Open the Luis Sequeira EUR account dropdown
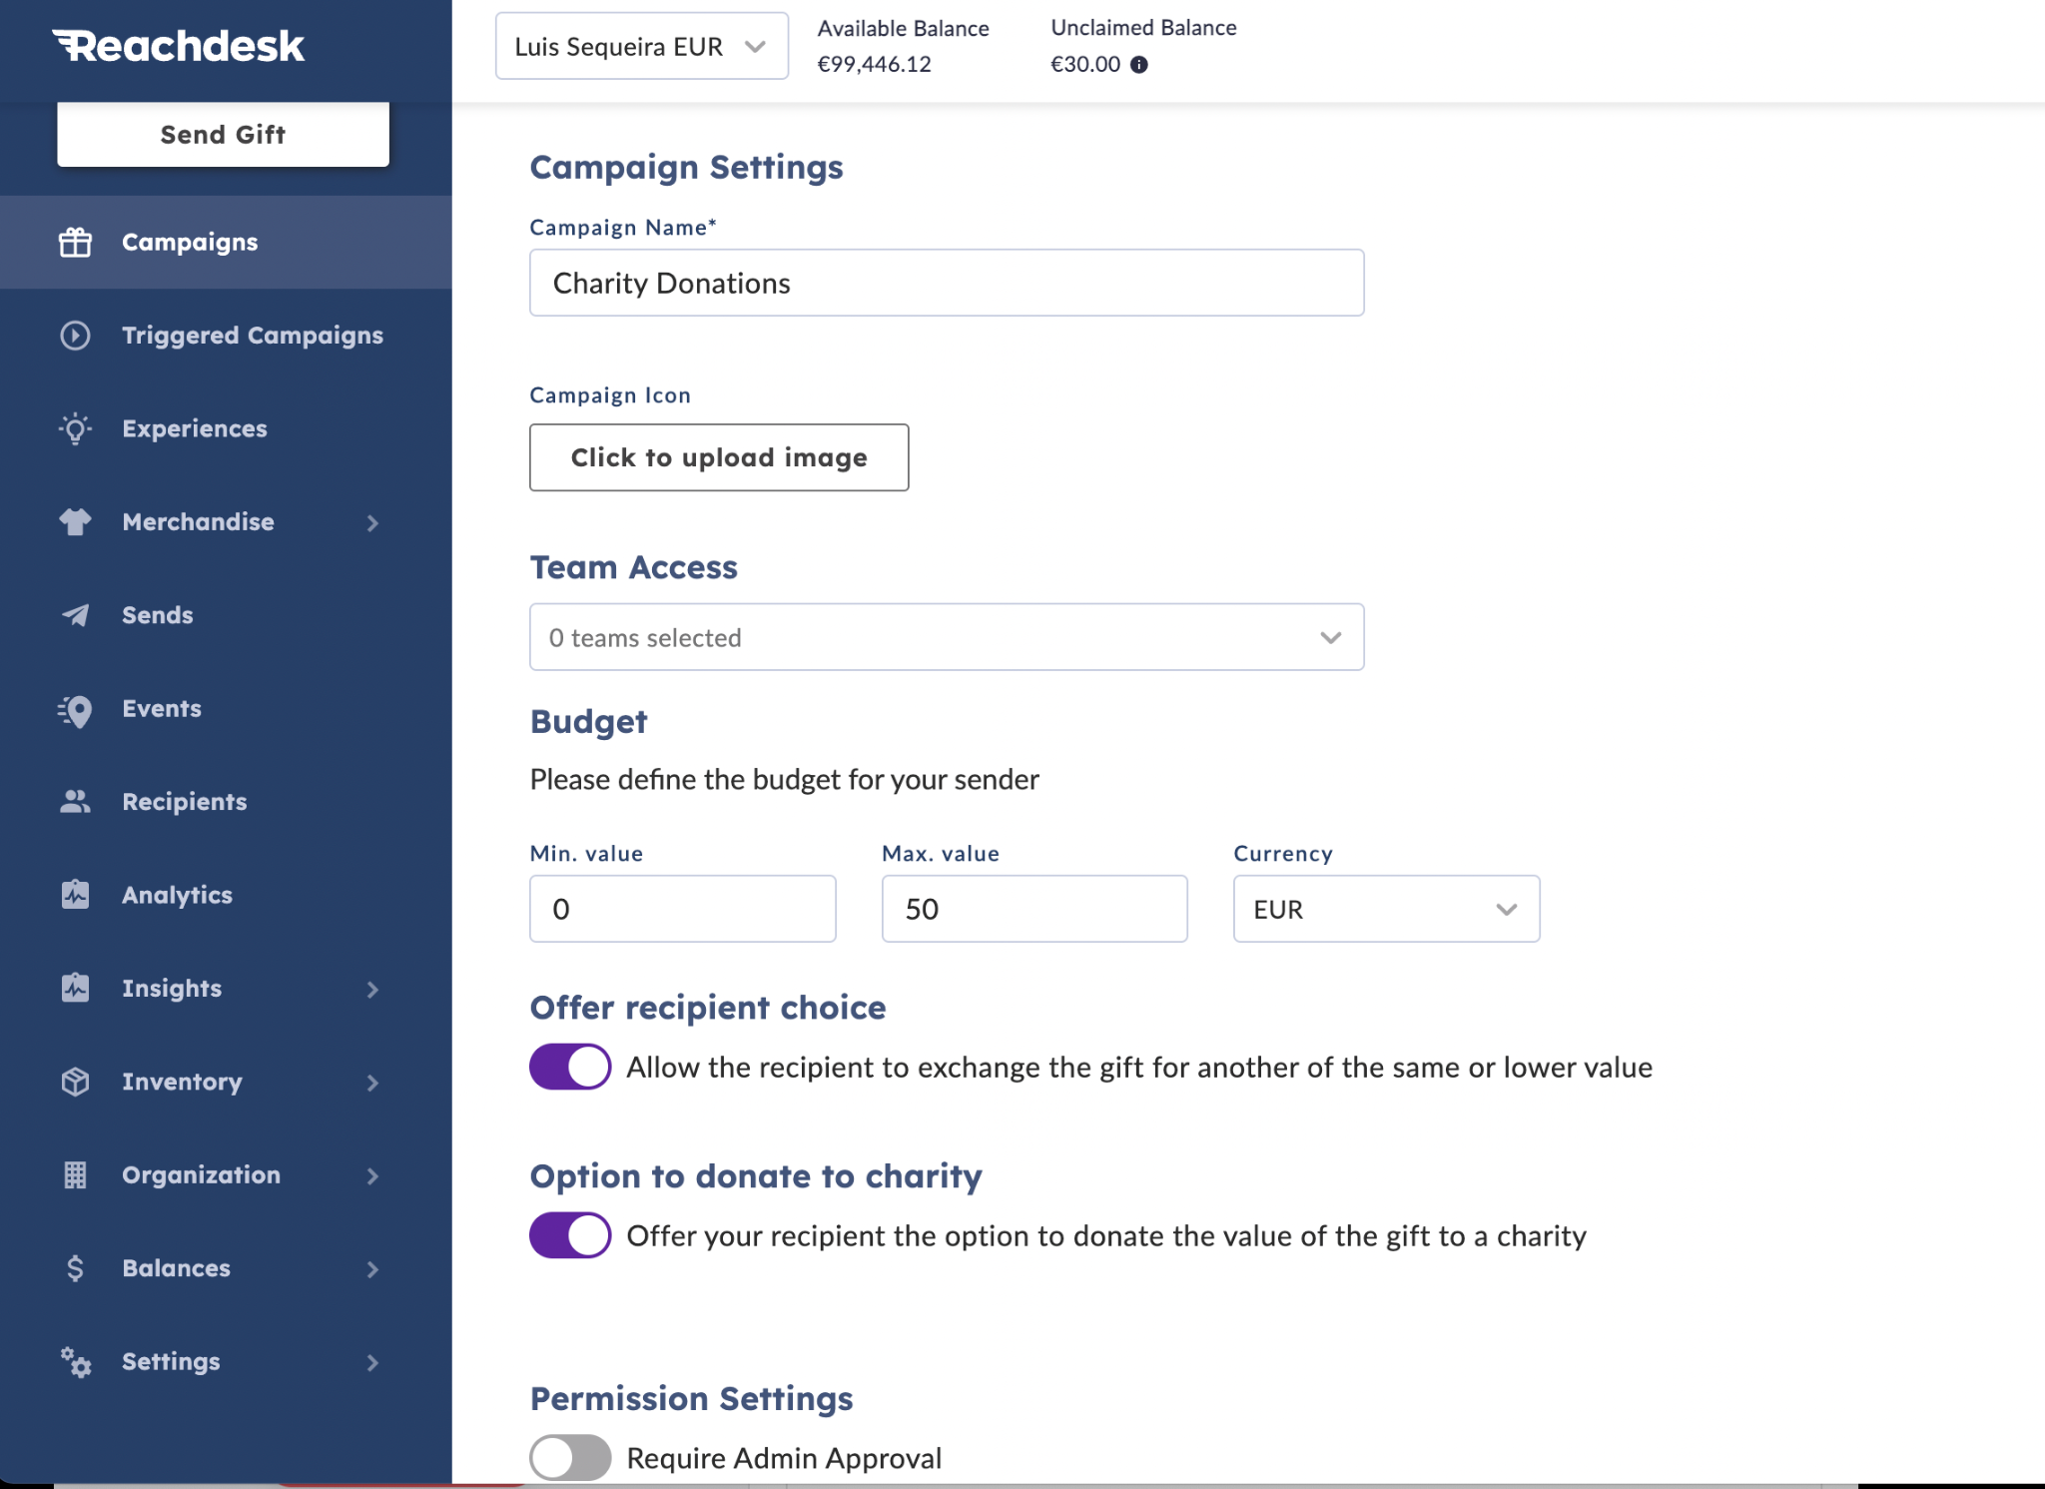 click(x=642, y=46)
